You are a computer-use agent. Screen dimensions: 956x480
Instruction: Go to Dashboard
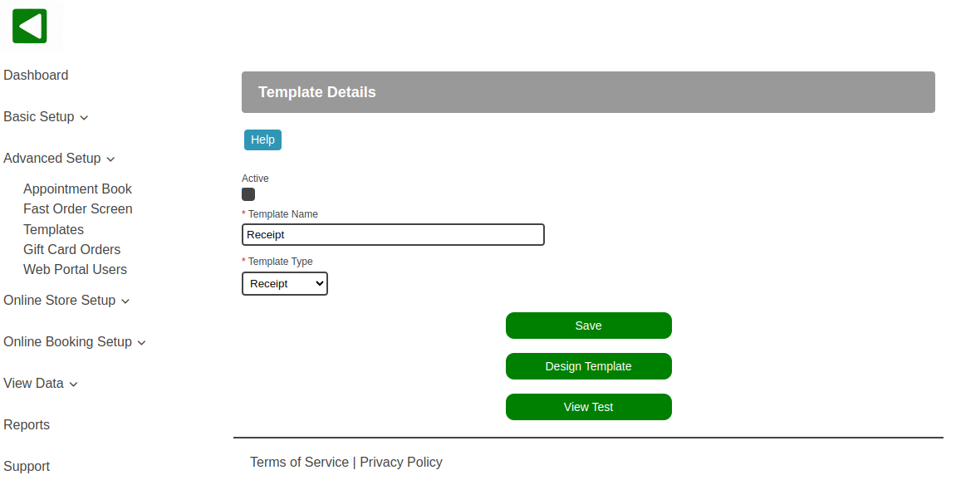(x=36, y=75)
